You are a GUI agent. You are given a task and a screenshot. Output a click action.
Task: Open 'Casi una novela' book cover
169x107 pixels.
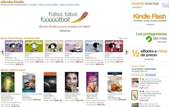tap(92, 82)
